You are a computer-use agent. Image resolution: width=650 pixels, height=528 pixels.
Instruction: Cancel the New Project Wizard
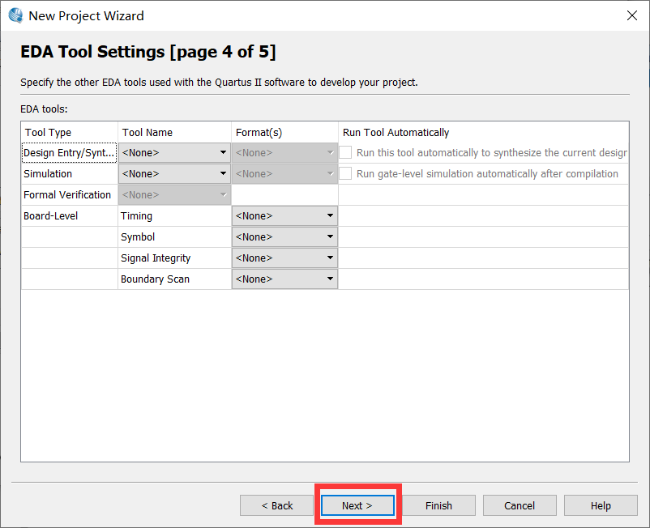(520, 505)
